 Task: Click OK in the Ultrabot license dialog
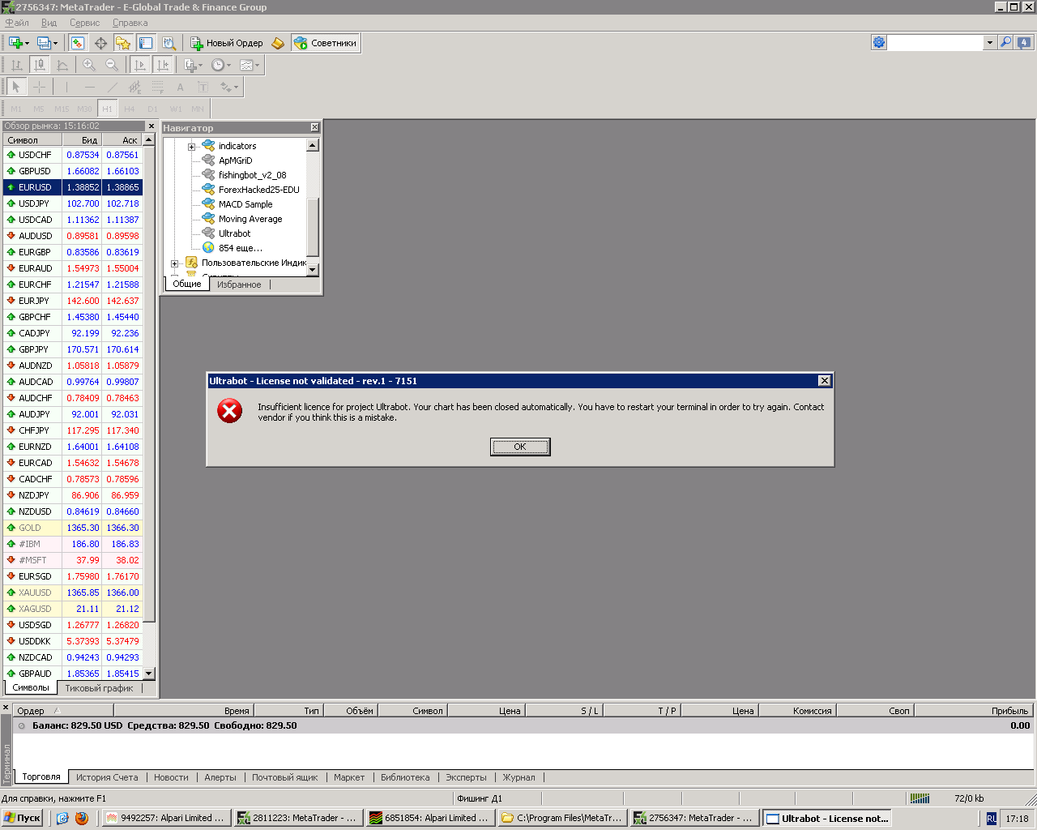tap(520, 447)
